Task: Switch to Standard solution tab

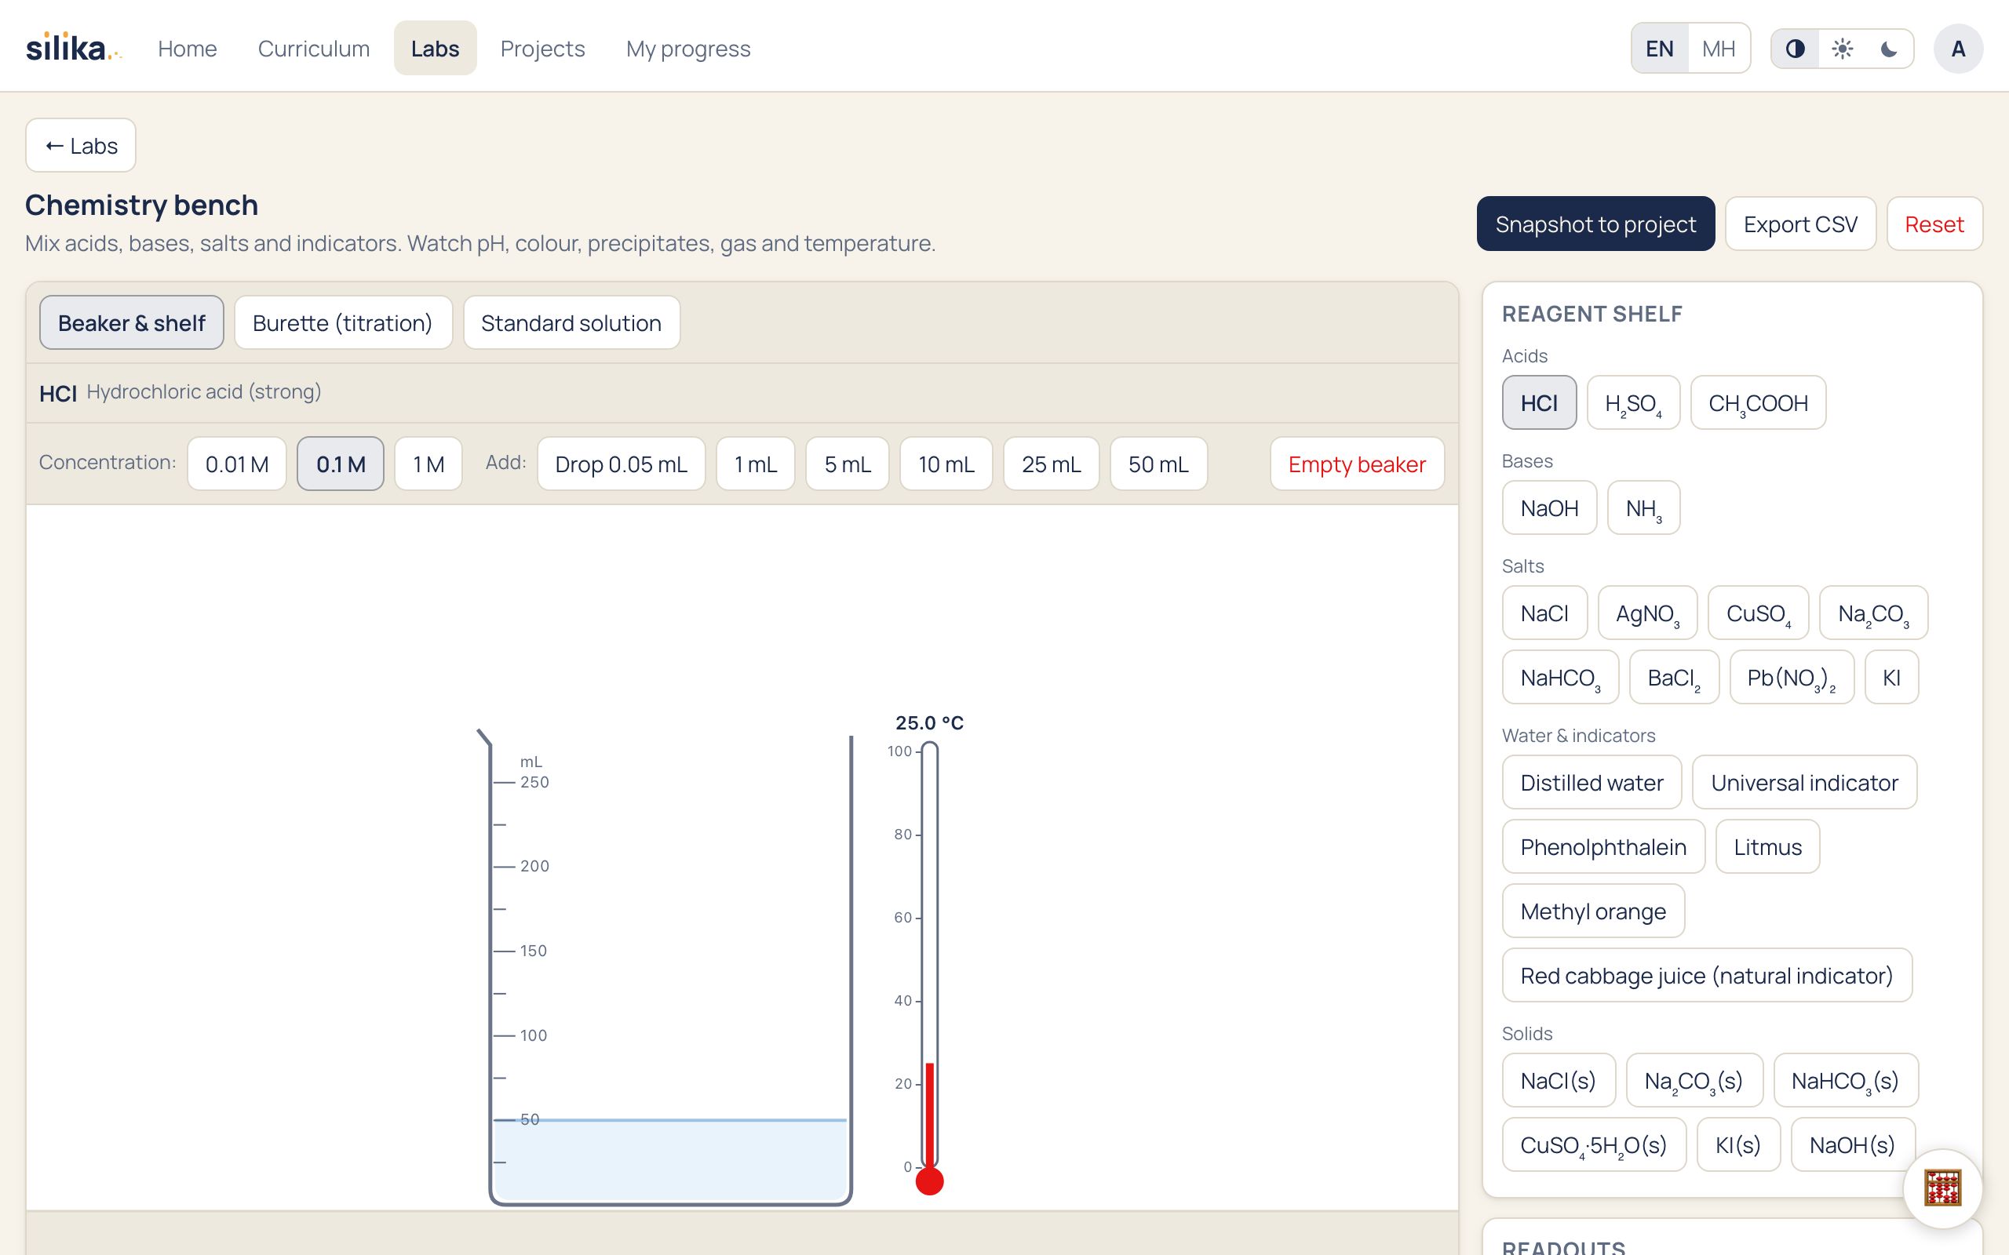Action: (x=571, y=323)
